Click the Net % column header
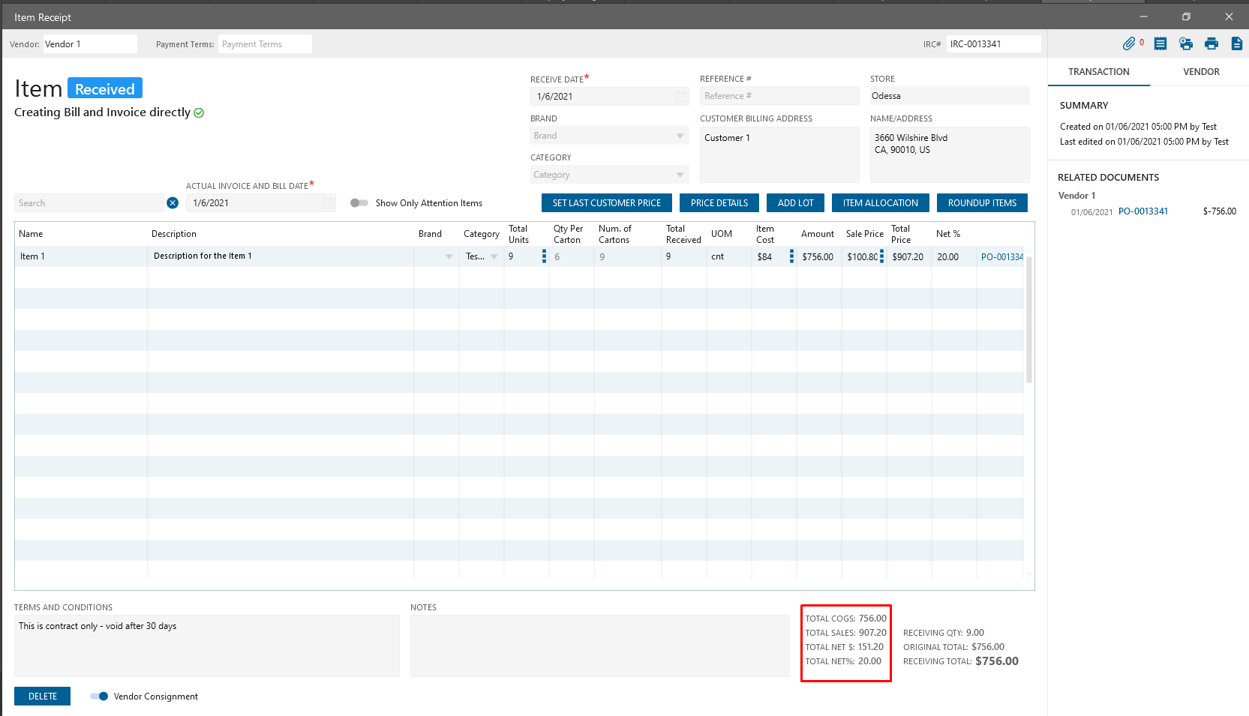The width and height of the screenshot is (1249, 716). (x=948, y=234)
